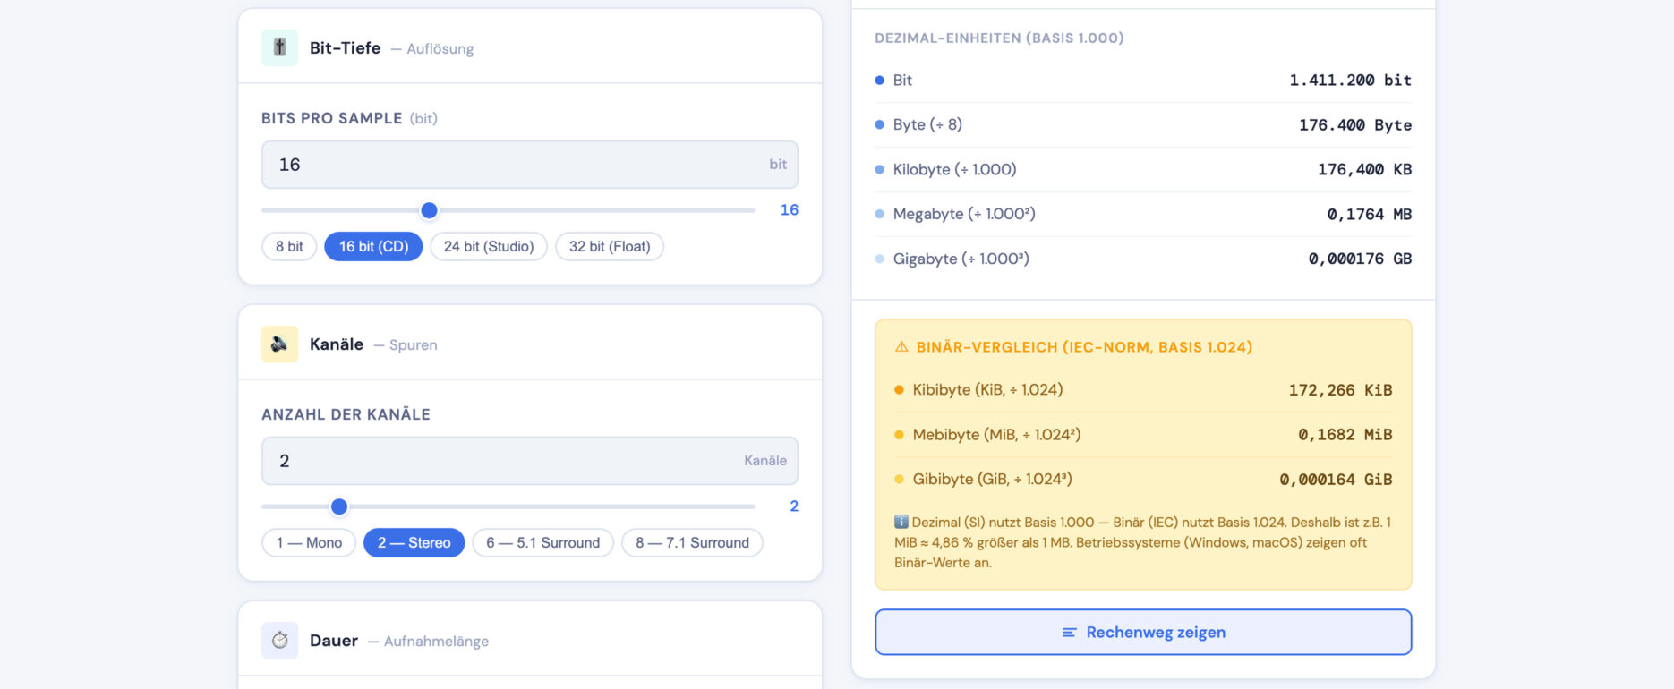
Task: Click the warning triangle in Binär-Vergleich
Action: [x=901, y=347]
